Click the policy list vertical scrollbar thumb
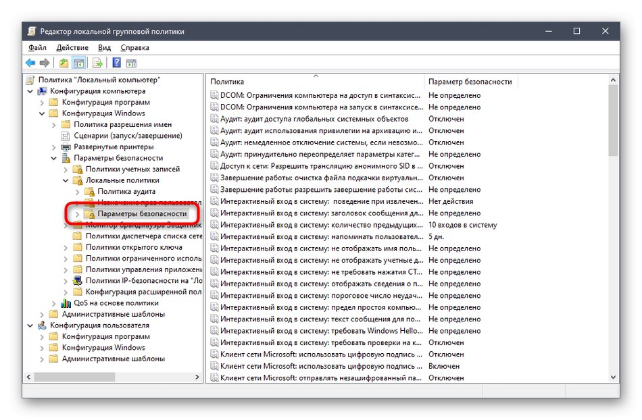This screenshot has width=642, height=420. [x=613, y=121]
